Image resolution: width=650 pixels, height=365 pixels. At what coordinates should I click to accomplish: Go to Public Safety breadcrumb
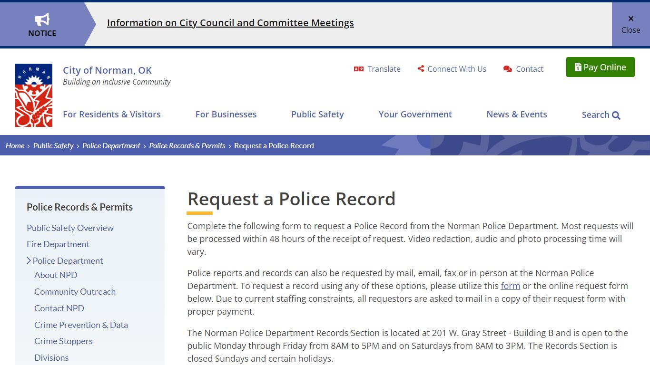(x=53, y=145)
